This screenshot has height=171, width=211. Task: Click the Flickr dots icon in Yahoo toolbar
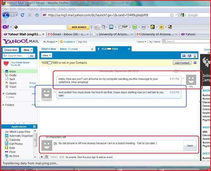143,27
